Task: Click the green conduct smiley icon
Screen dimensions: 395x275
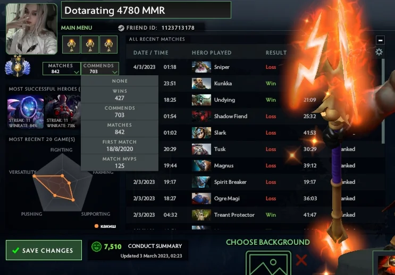Action: click(96, 246)
